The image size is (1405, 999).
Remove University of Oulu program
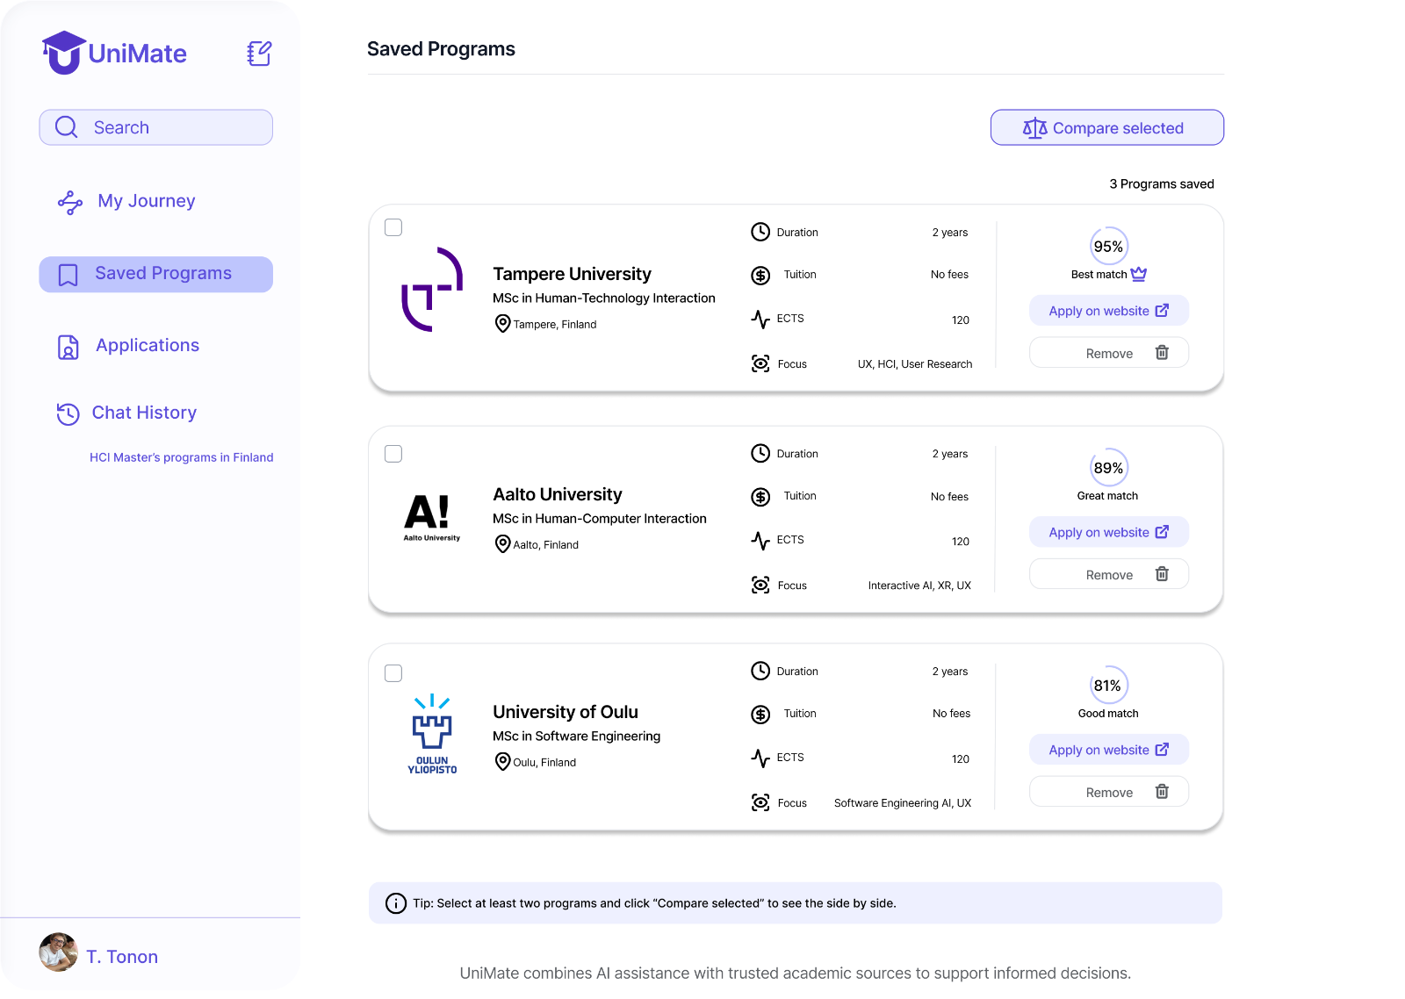tap(1109, 792)
